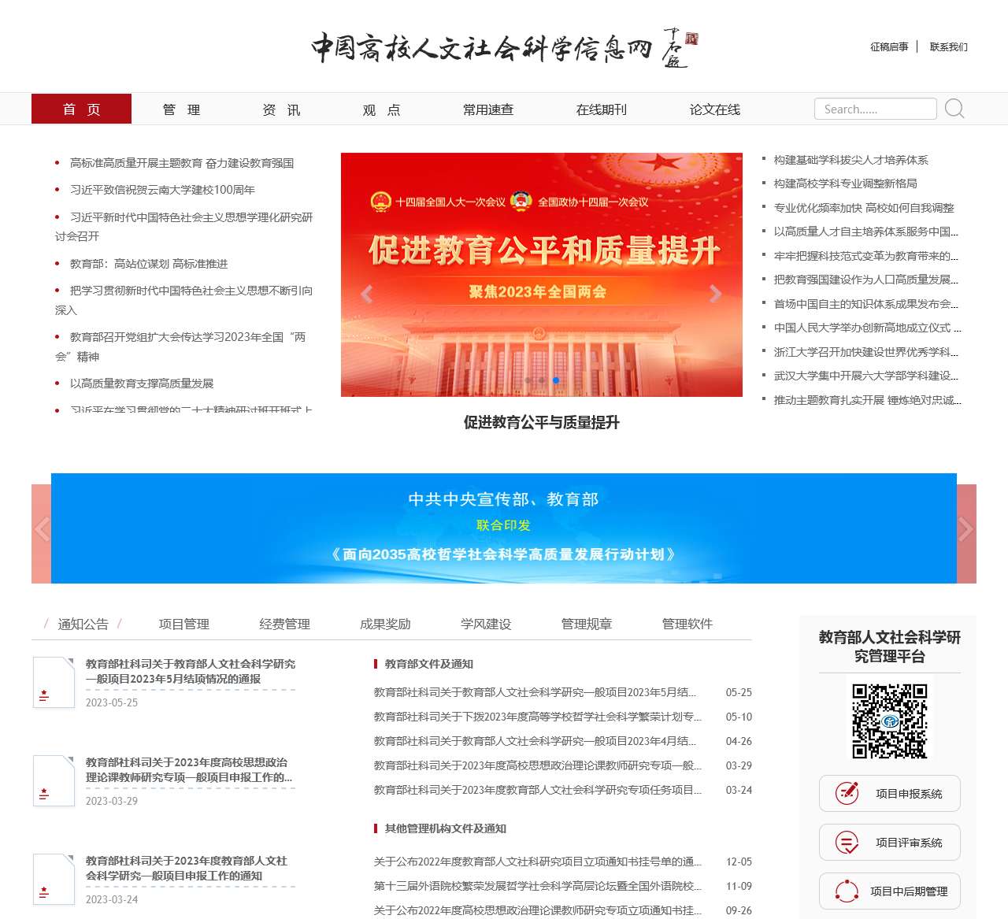Screen dimensions: 1008x919
Task: Open 联系我们 link in header
Action: pos(949,47)
